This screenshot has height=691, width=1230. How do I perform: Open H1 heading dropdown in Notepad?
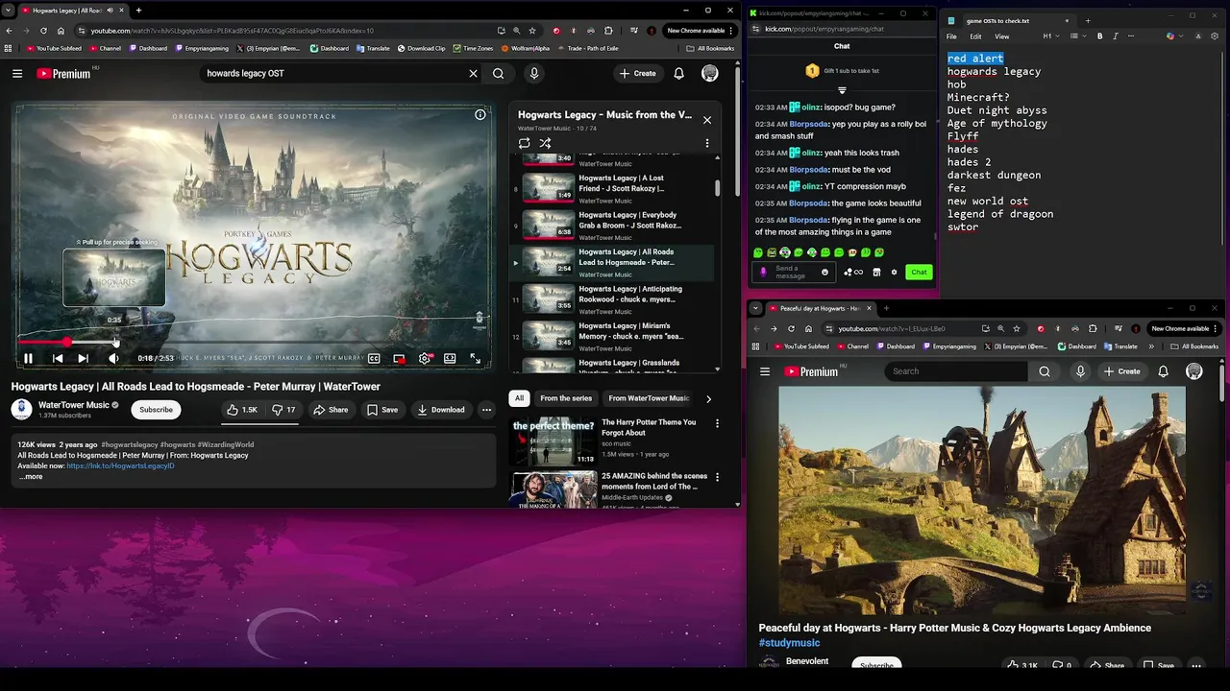[x=1049, y=36]
